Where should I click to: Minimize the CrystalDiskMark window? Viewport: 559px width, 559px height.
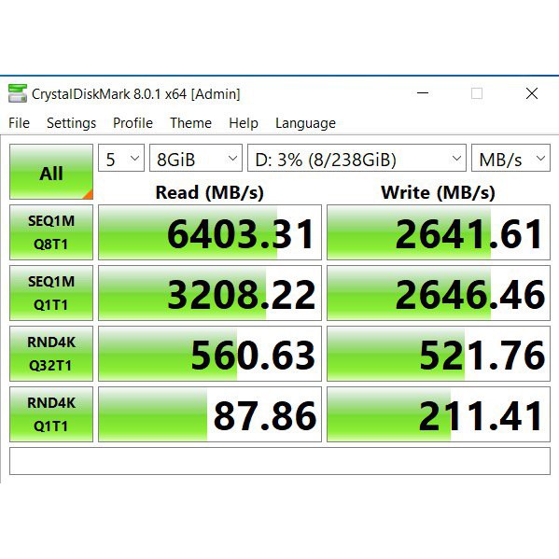(423, 93)
